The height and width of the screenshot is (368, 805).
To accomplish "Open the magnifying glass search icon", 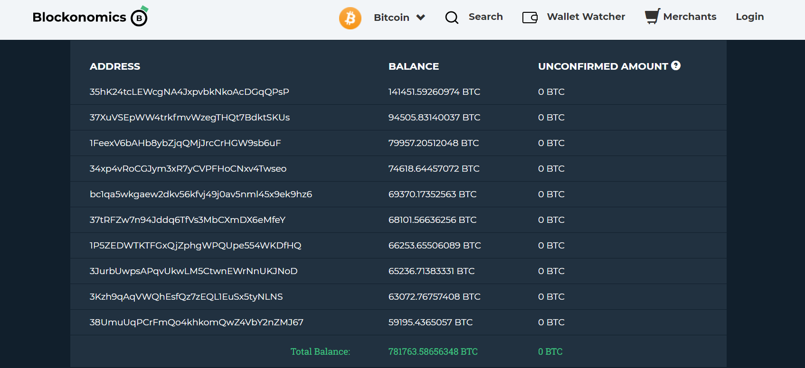I will coord(452,18).
